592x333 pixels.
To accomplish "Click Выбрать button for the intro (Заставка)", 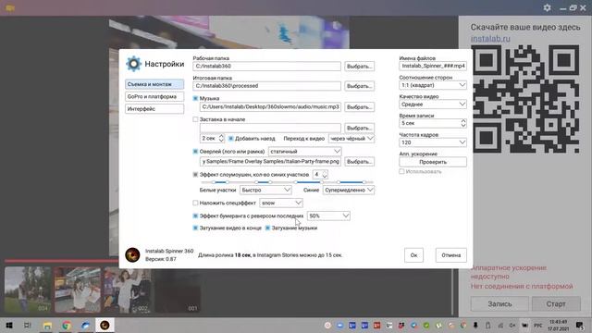I will [x=360, y=128].
